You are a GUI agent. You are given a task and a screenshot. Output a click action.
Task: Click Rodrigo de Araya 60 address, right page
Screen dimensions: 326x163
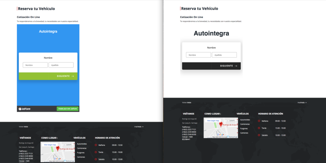[189, 119]
